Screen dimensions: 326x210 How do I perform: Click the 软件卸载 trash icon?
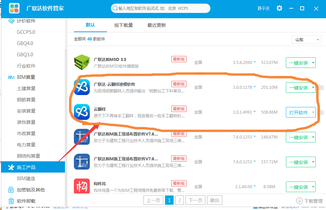pyautogui.click(x=11, y=201)
